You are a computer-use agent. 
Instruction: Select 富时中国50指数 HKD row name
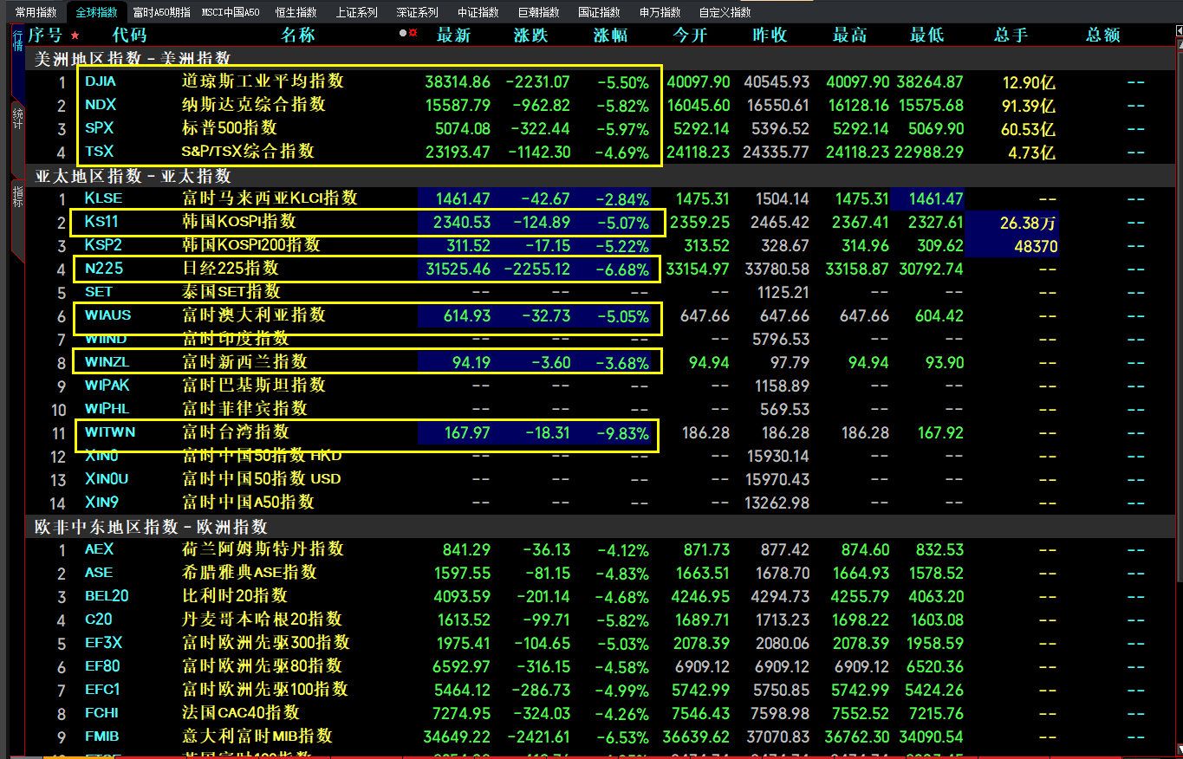point(262,456)
